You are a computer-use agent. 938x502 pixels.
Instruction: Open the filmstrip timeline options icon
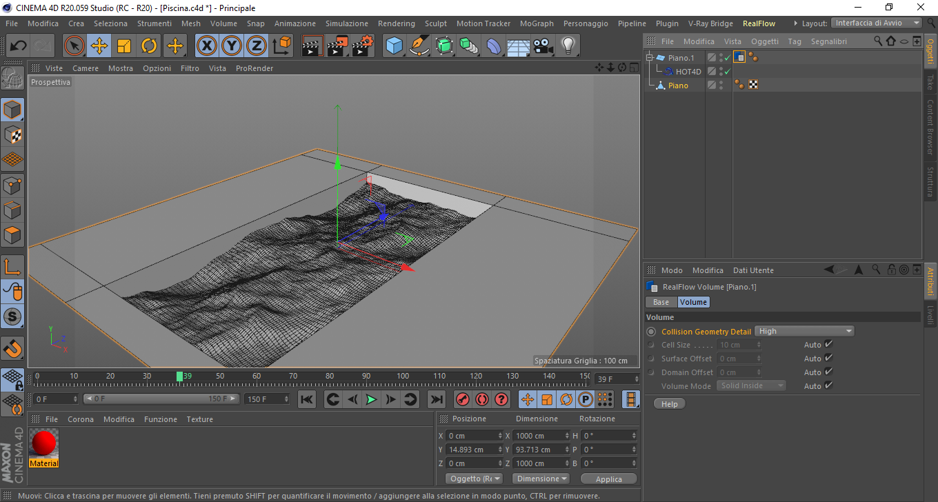point(631,399)
